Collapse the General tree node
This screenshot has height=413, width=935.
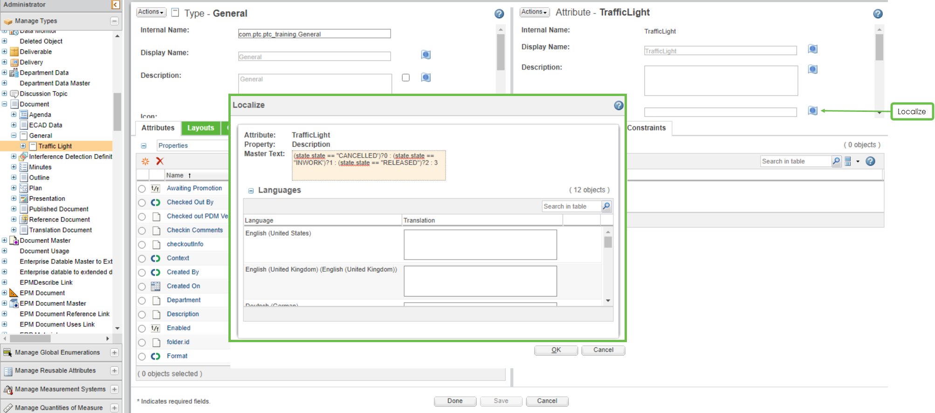[x=14, y=136]
